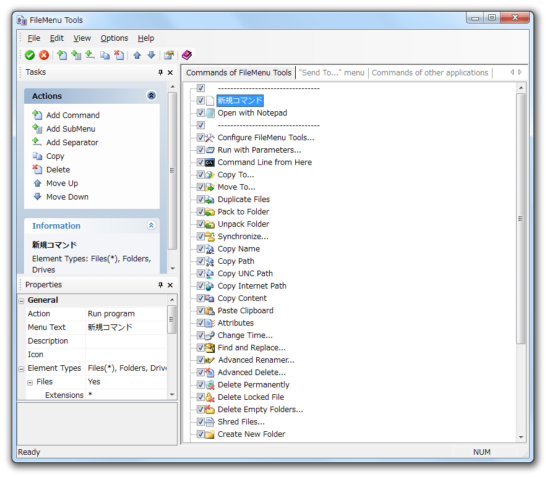The width and height of the screenshot is (547, 477).
Task: Open help via the purple book toolbar icon
Action: pyautogui.click(x=187, y=55)
